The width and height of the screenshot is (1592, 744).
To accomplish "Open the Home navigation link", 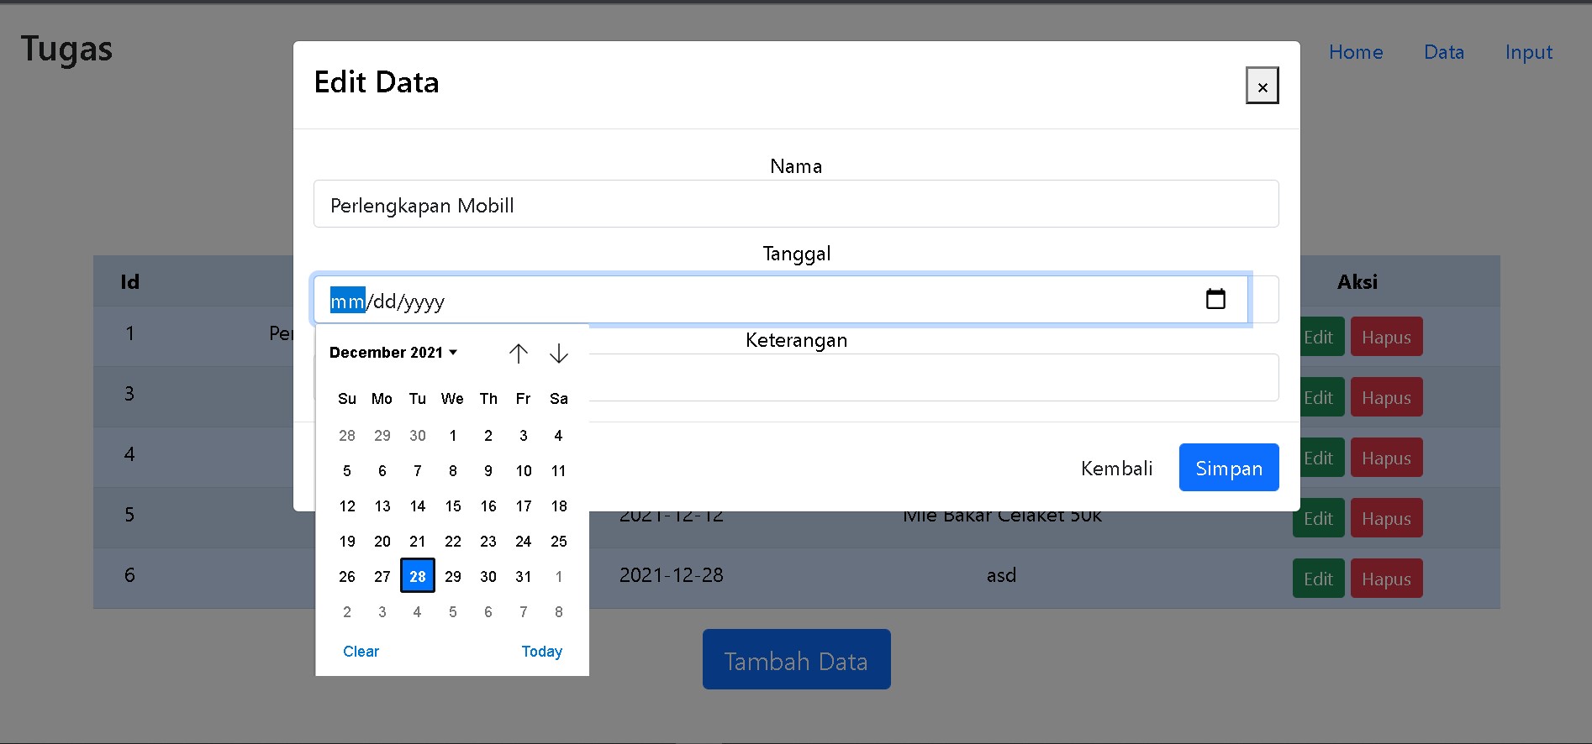I will point(1356,52).
